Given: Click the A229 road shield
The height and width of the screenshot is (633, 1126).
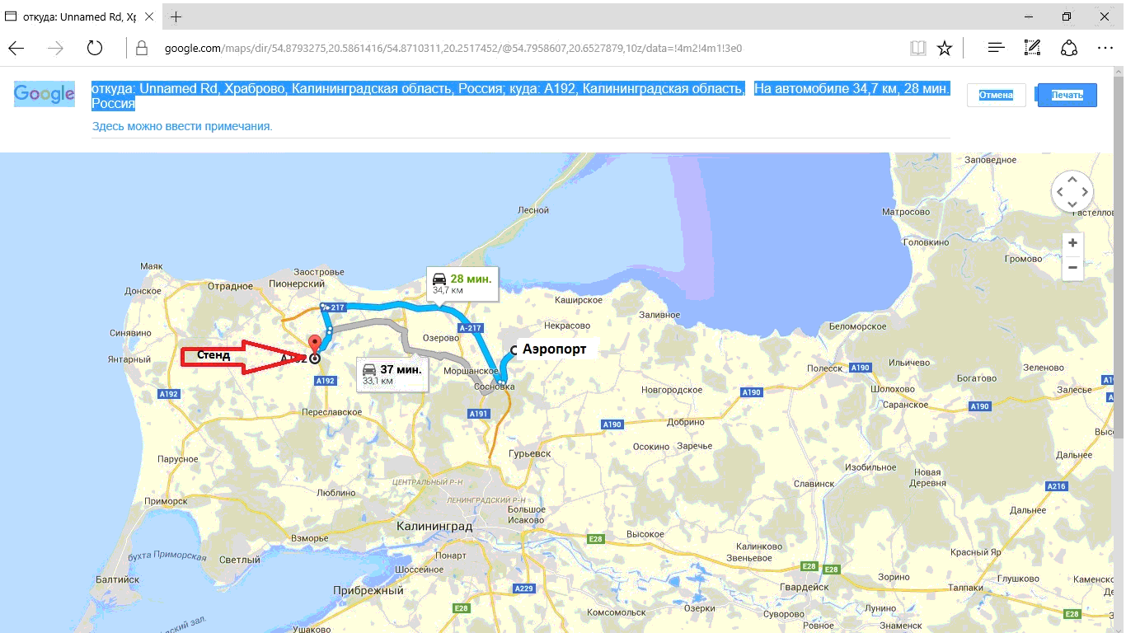Looking at the screenshot, I should [x=523, y=588].
